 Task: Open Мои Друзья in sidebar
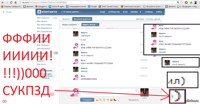pyautogui.click(x=42, y=21)
